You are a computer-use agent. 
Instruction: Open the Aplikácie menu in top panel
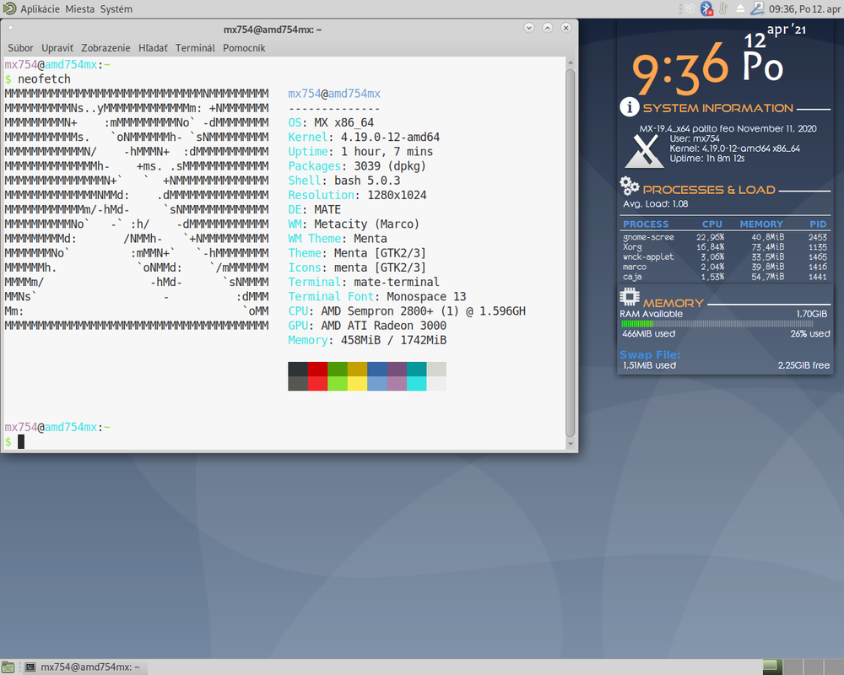pos(40,9)
